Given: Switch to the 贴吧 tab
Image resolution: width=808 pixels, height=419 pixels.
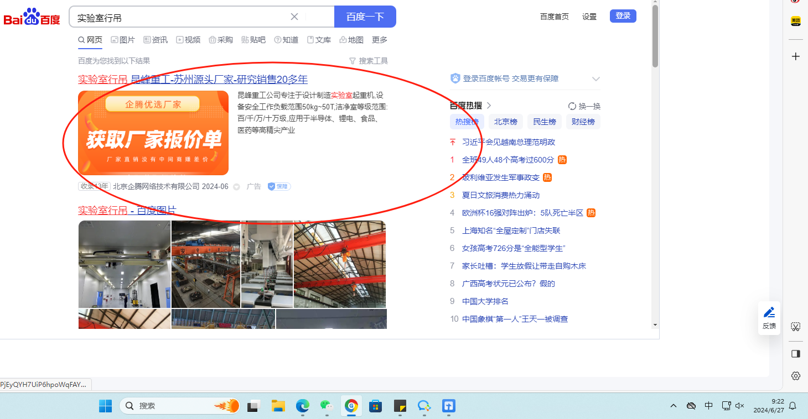Looking at the screenshot, I should [x=253, y=40].
